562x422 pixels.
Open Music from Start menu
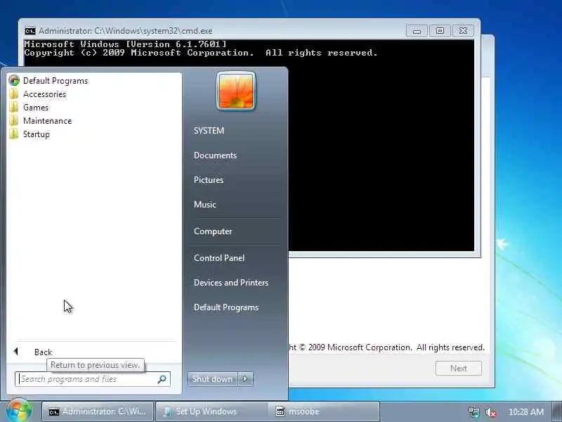[x=205, y=205]
